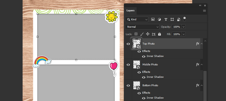Click the left-middle transform handle
Image resolution: width=226 pixels, height=101 pixels.
click(x=37, y=37)
